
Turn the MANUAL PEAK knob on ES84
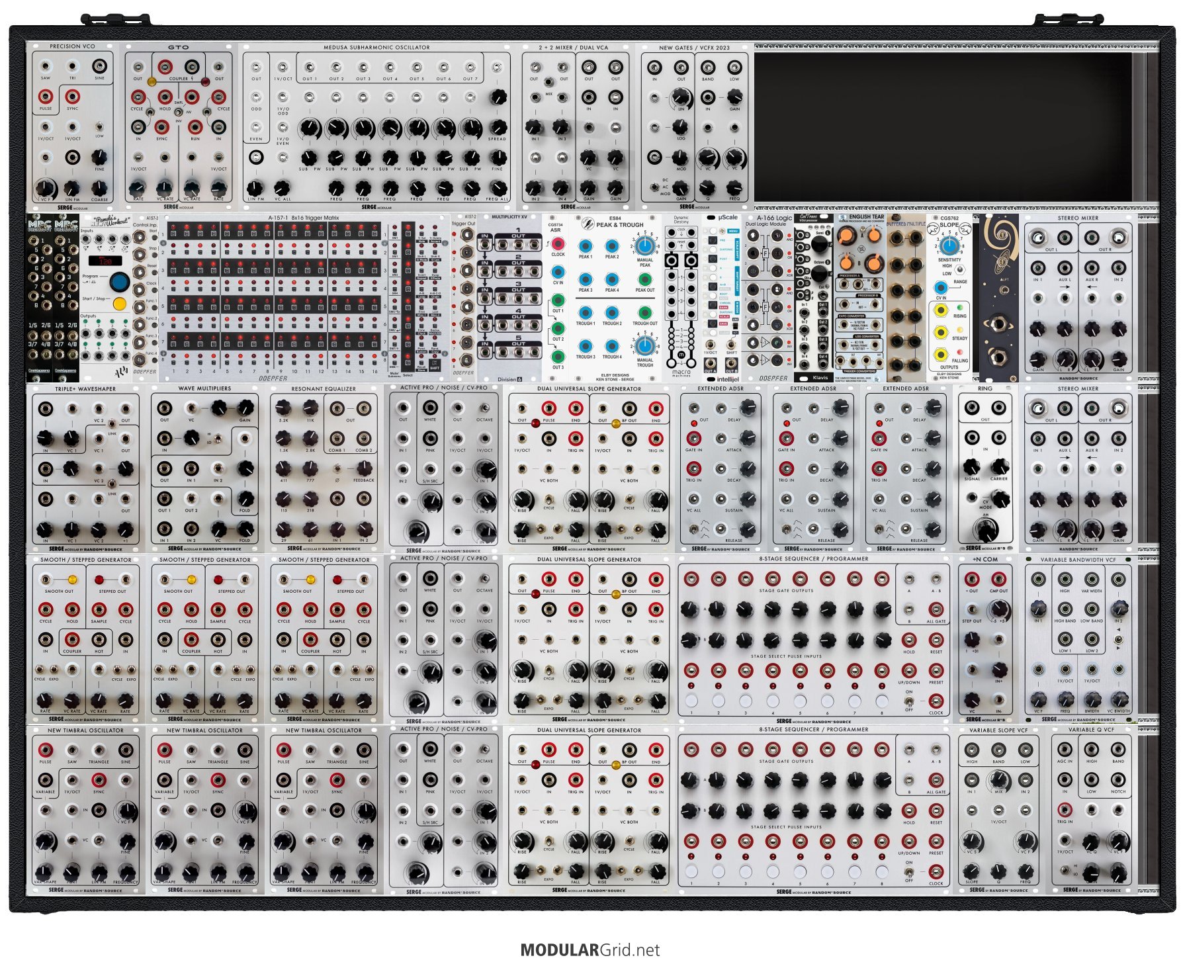pos(645,246)
